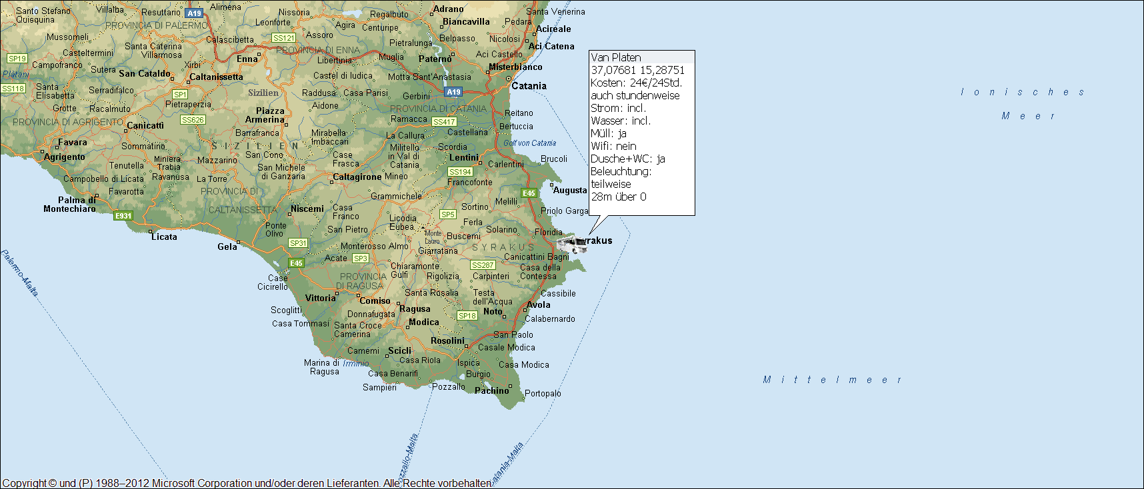
Task: Click the Misterbianco town label
Action: (515, 67)
